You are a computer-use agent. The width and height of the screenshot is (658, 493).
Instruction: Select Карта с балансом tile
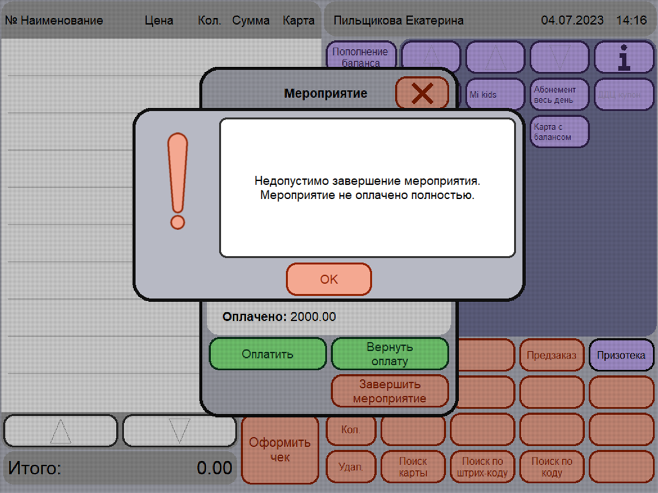560,132
